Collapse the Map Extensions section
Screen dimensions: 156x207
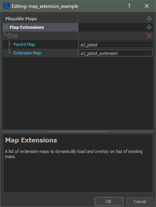click(5, 27)
